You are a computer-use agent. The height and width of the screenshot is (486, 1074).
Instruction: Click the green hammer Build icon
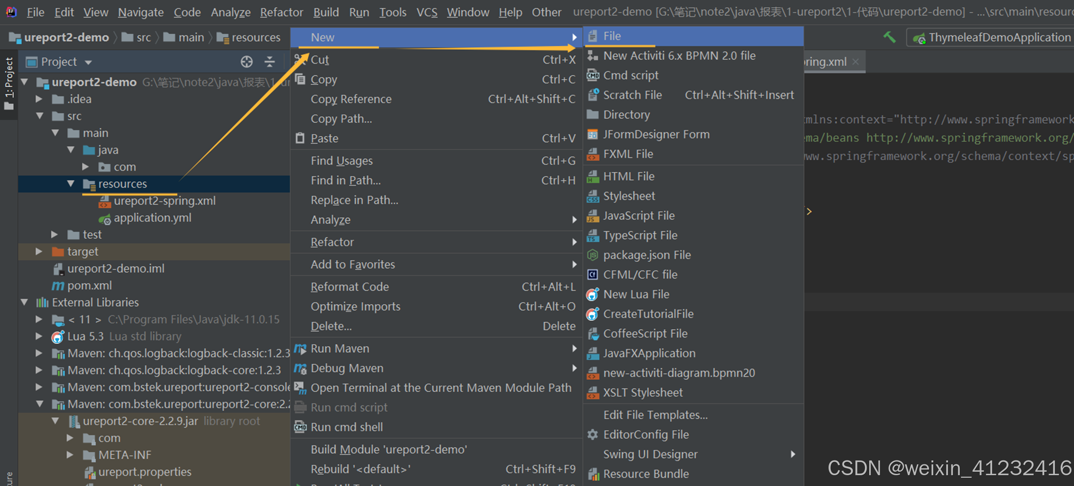tap(889, 37)
